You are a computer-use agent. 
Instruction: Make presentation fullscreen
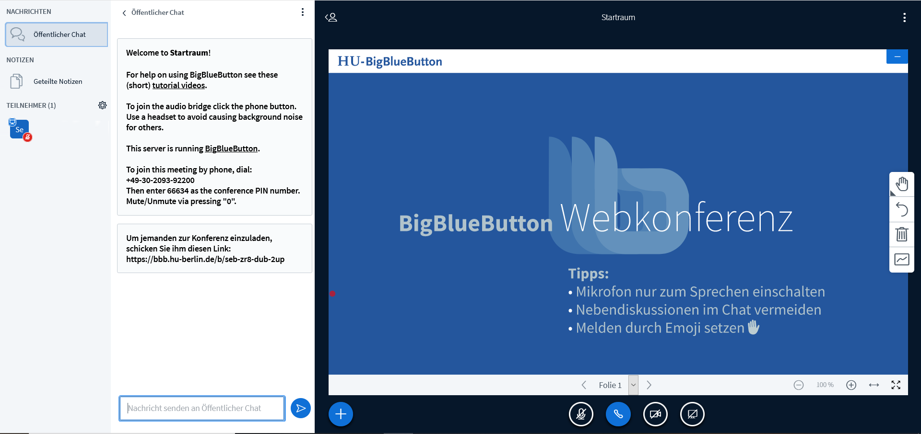click(x=896, y=385)
